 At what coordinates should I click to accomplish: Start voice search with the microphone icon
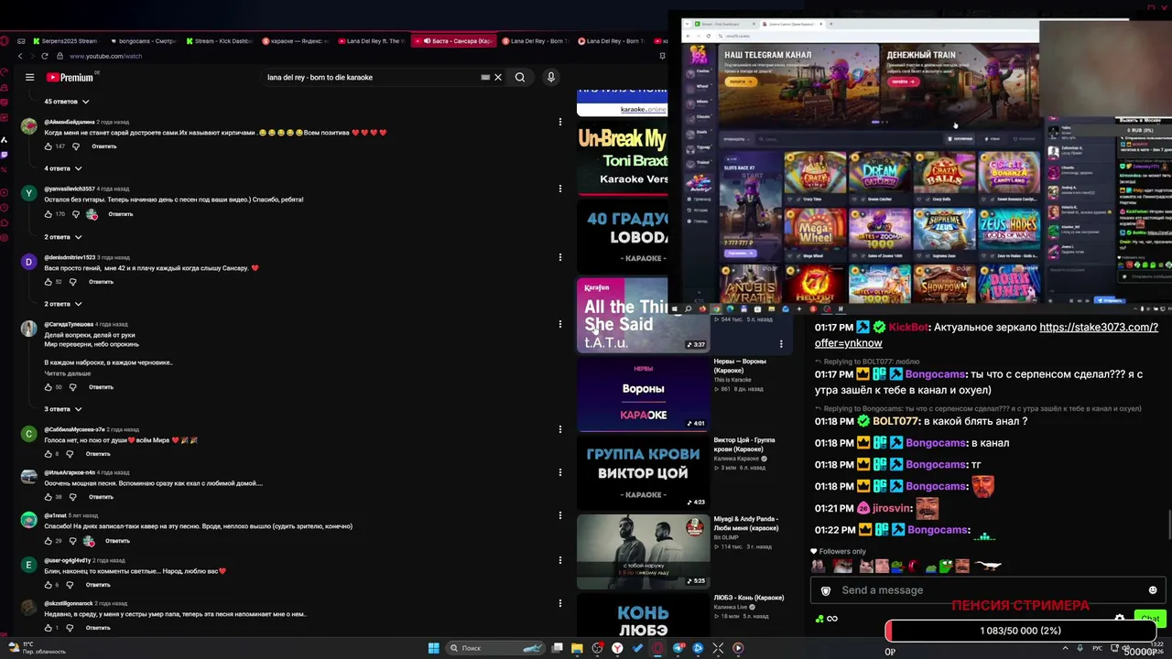[551, 78]
